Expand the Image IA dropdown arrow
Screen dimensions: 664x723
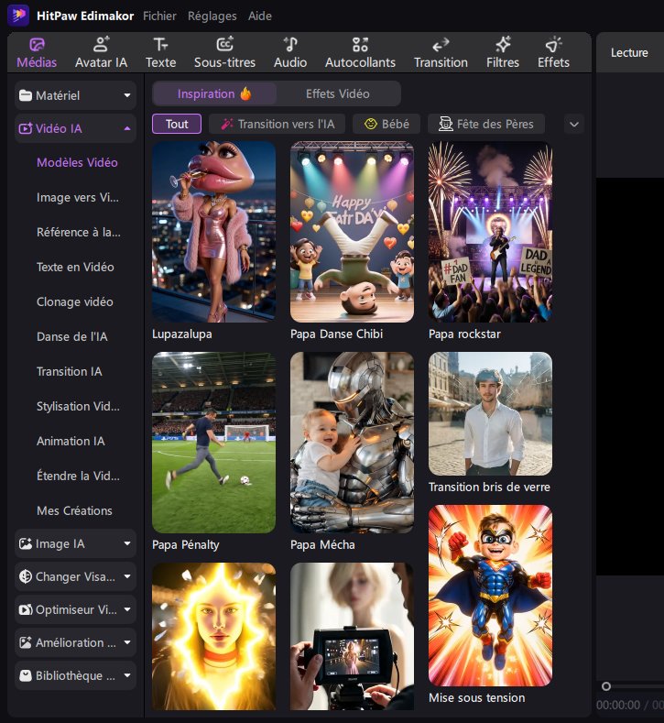pyautogui.click(x=126, y=543)
